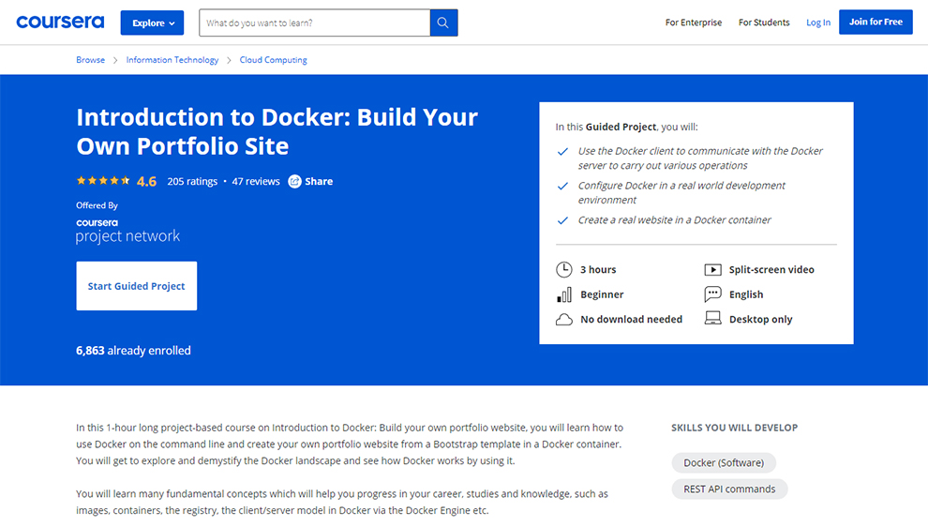Click the bar-chart icon next to Beginner
Image resolution: width=928 pixels, height=527 pixels.
pos(564,294)
